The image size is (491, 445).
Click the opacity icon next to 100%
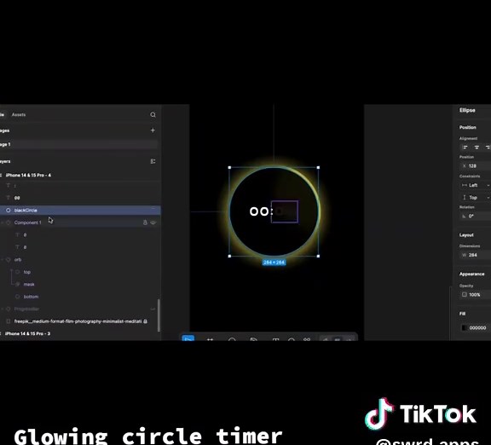[x=465, y=294]
